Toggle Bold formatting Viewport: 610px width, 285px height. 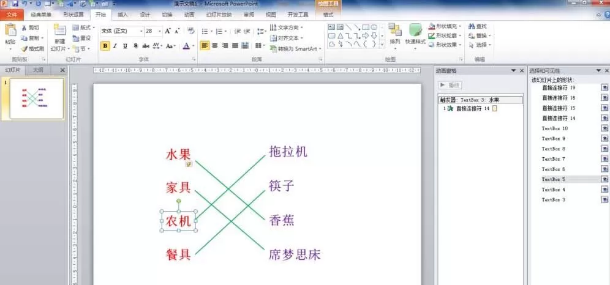coord(105,46)
